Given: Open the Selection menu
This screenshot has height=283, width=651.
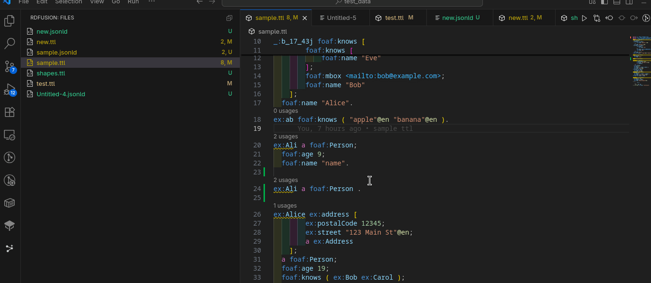Looking at the screenshot, I should [x=68, y=2].
